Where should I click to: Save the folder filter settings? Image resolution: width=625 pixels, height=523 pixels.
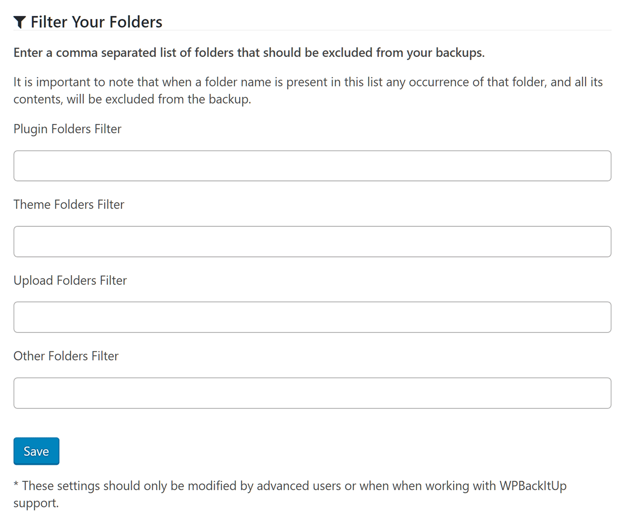(x=36, y=451)
